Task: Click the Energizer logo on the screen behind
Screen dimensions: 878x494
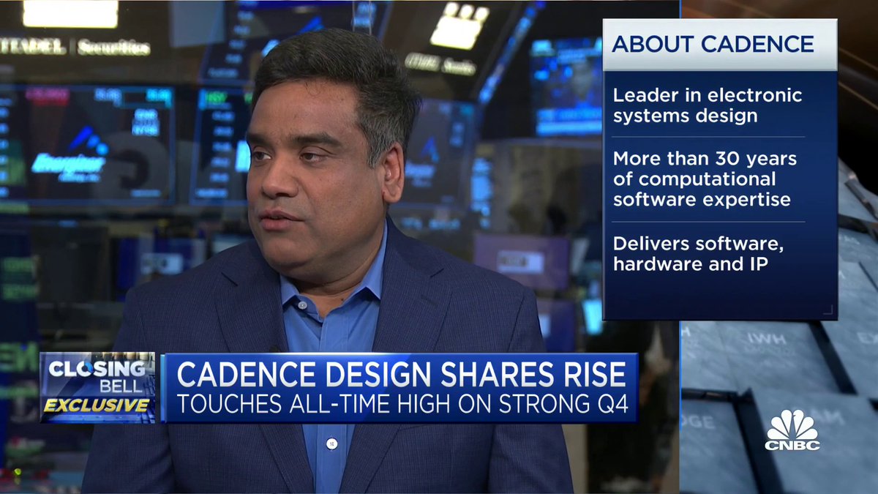Action: point(71,152)
